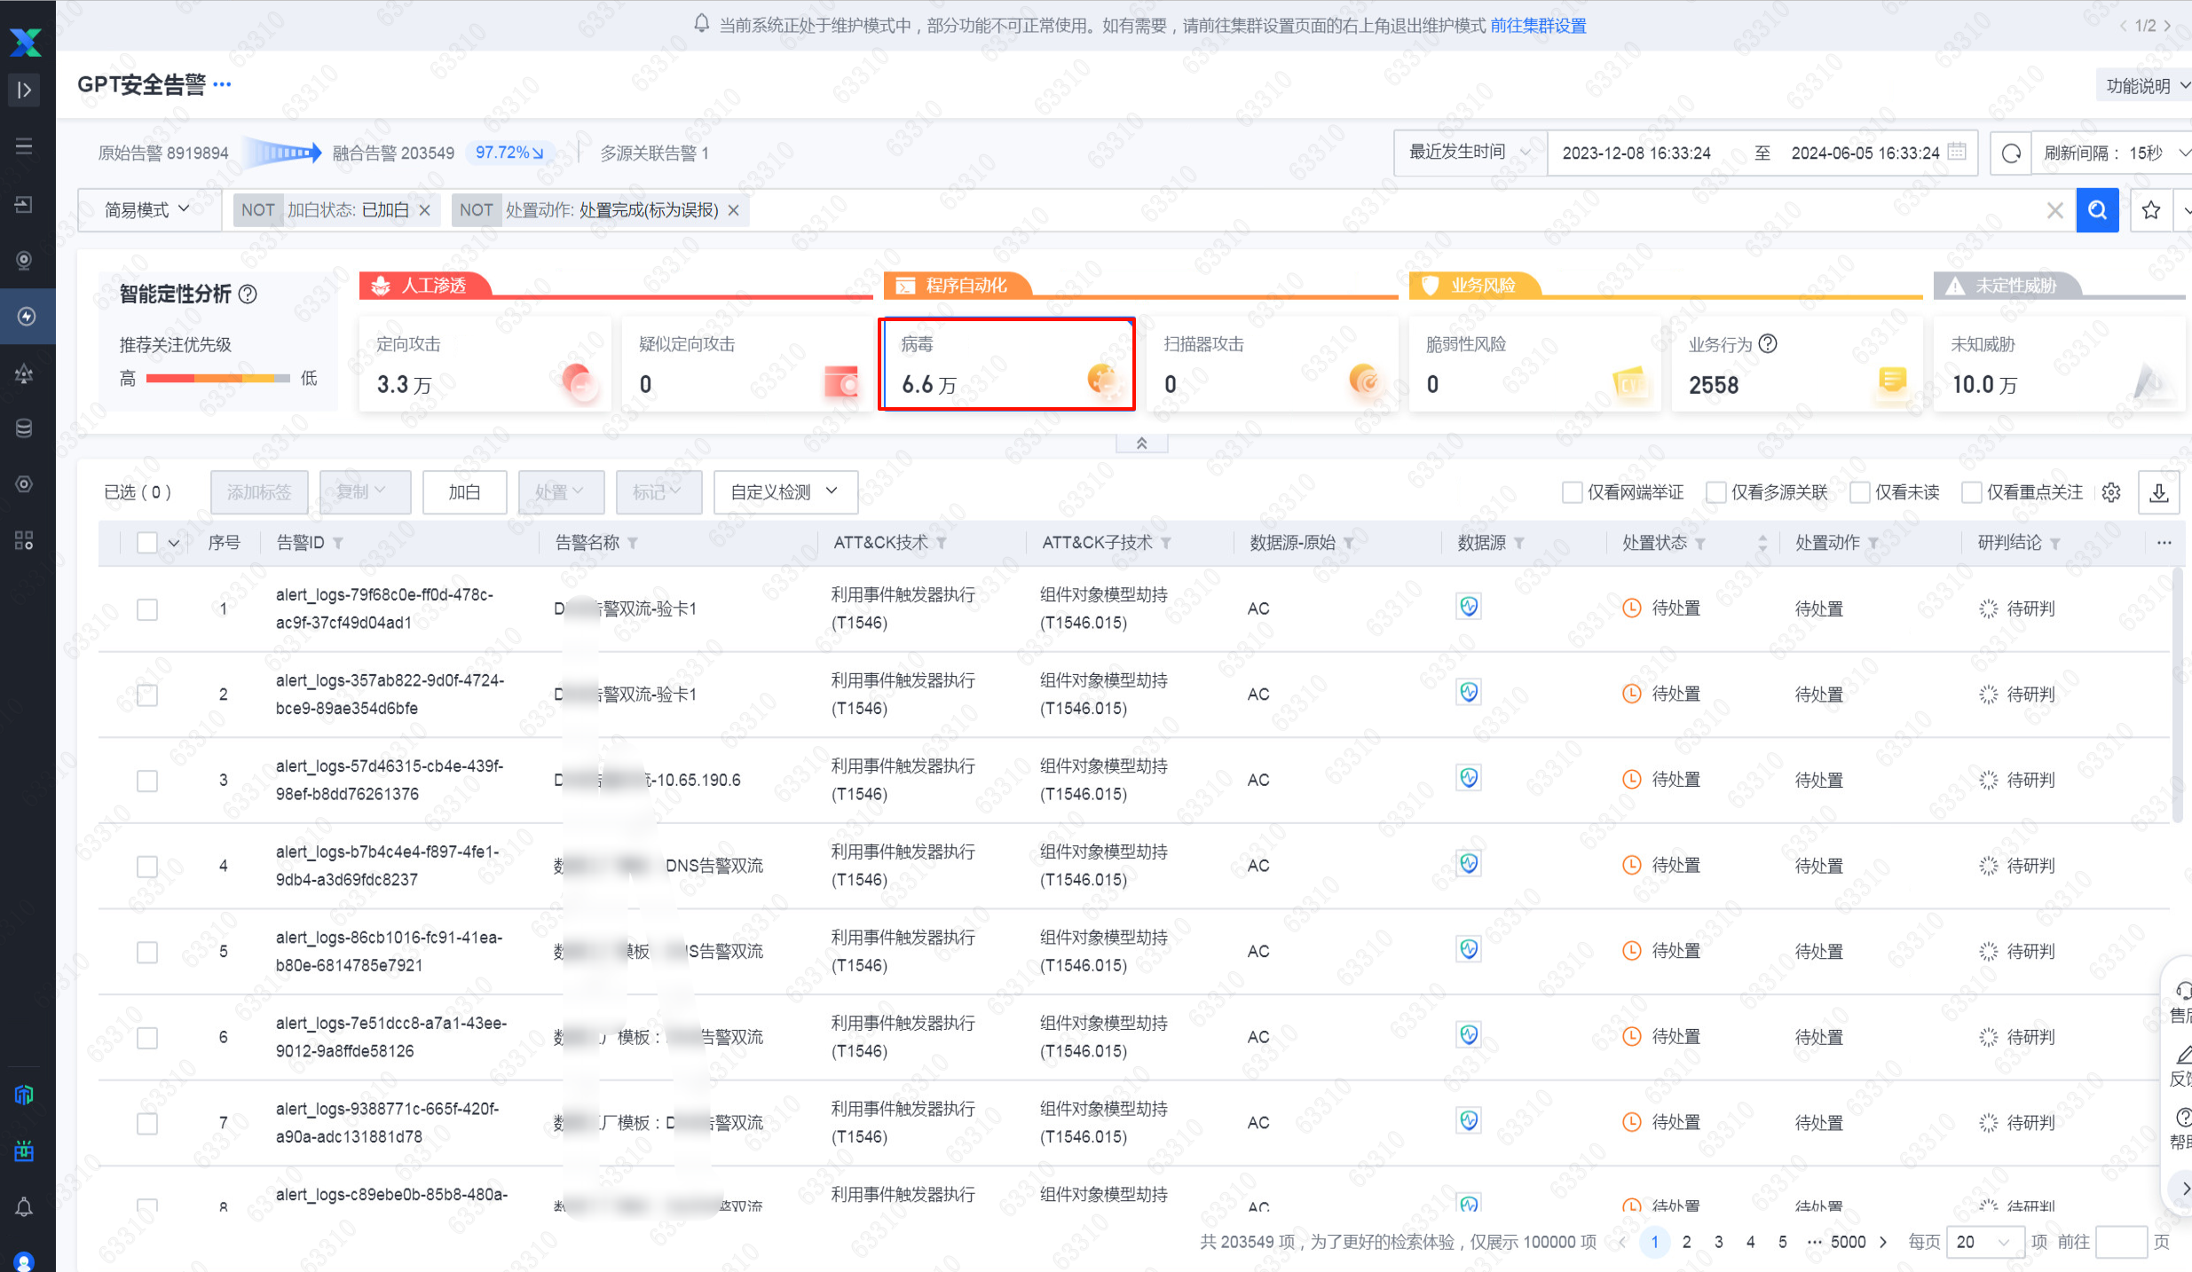Screen dimensions: 2192x1272
Task: Open the 最近发生时间 dropdown
Action: click(1470, 152)
